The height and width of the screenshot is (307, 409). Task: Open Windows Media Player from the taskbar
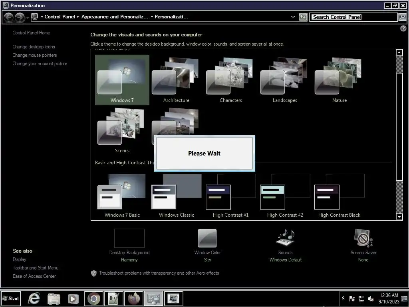click(73, 299)
